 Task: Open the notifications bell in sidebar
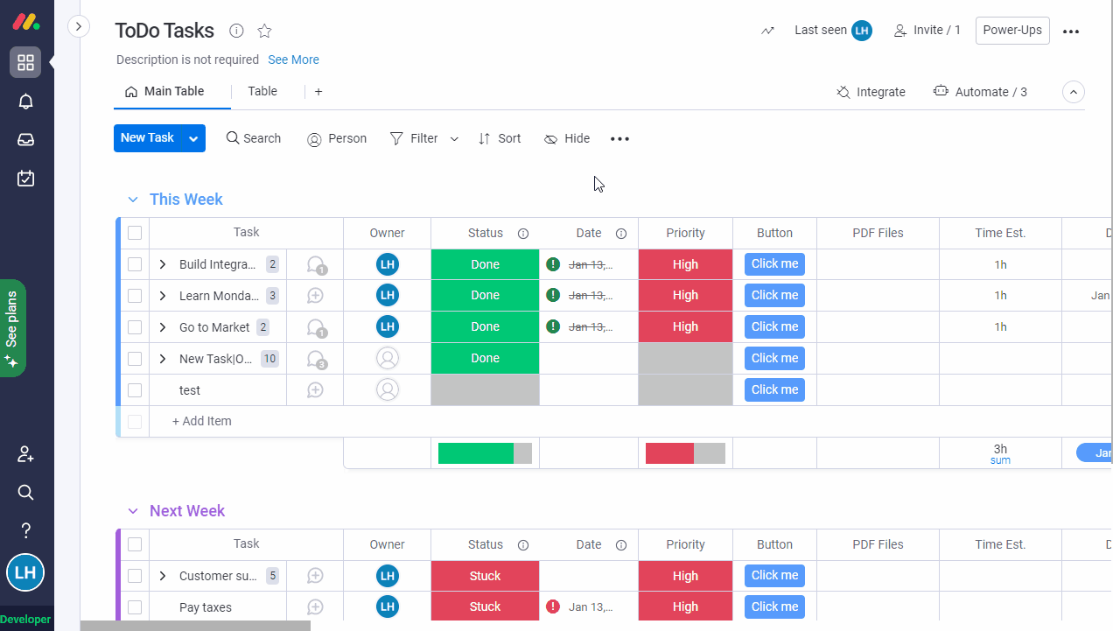(26, 102)
